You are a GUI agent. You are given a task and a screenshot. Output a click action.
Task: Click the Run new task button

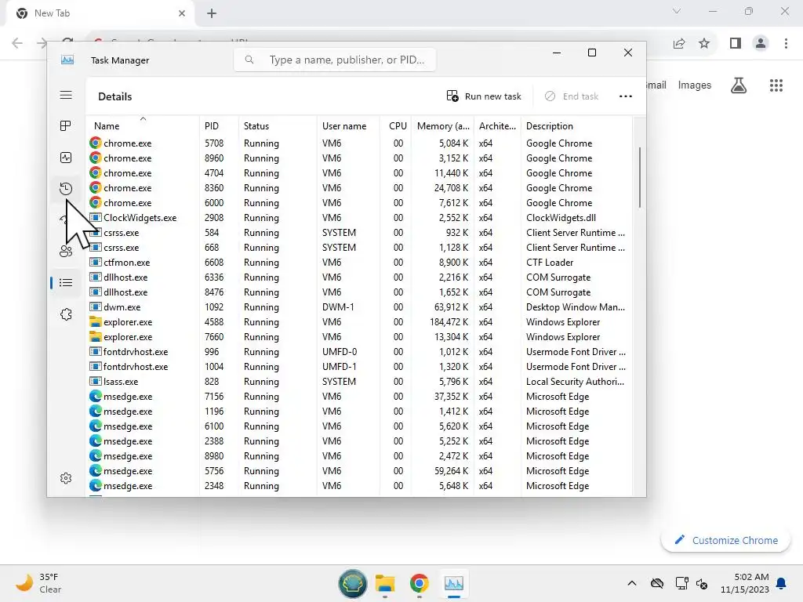pyautogui.click(x=483, y=96)
